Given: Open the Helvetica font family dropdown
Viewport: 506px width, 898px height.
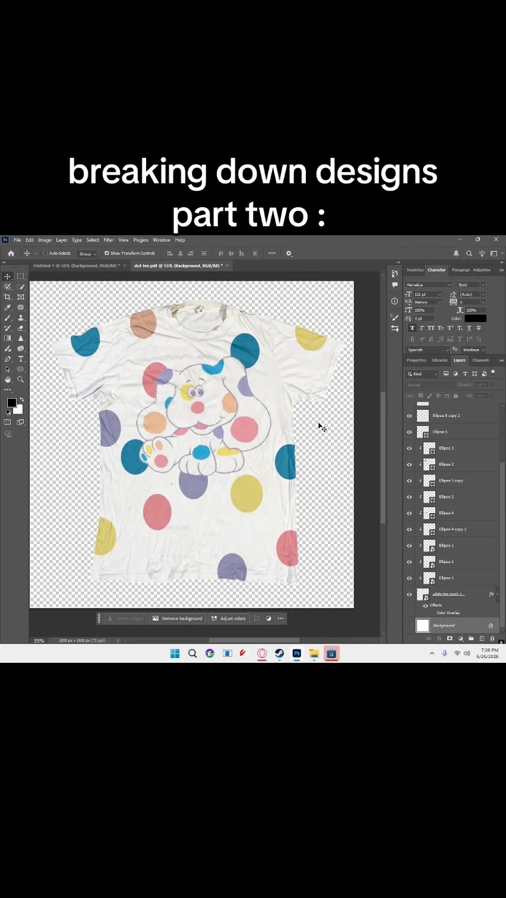Looking at the screenshot, I should coord(429,284).
